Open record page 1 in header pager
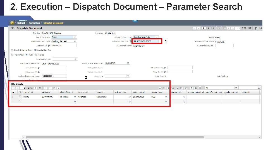Image resolution: width=268 pixels, height=150 pixels. pyautogui.click(x=204, y=28)
